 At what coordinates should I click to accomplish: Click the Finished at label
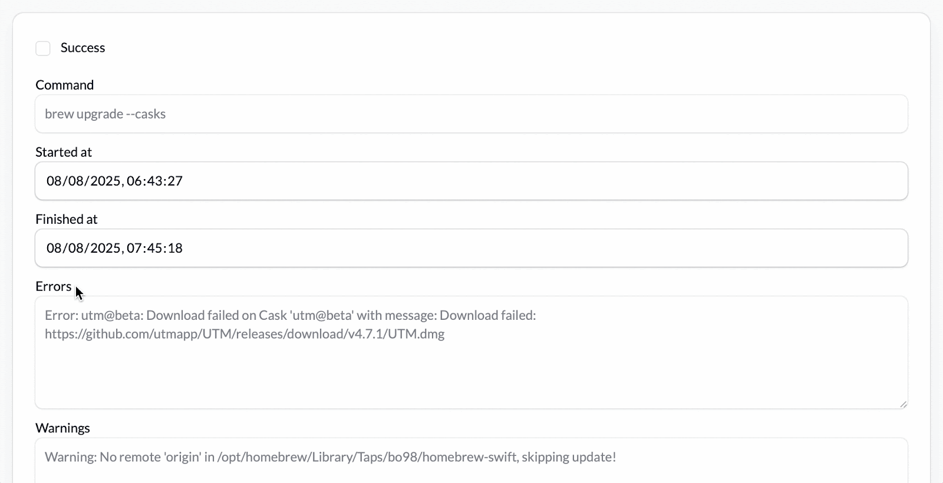point(66,219)
